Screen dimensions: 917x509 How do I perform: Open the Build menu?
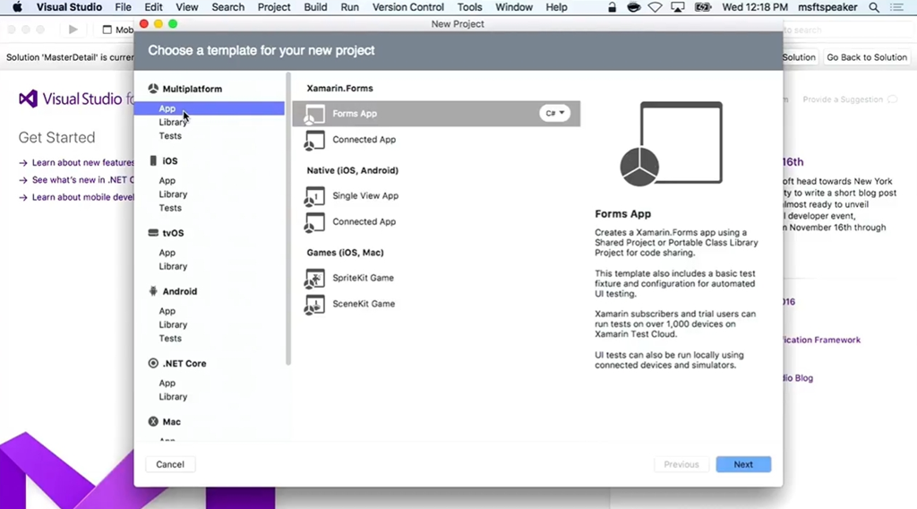[315, 7]
